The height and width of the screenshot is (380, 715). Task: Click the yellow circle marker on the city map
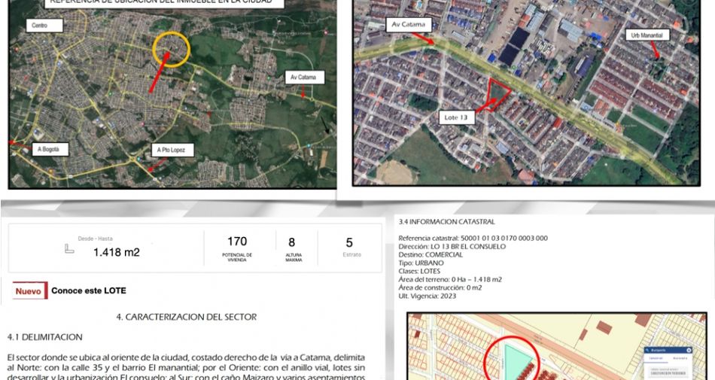[x=171, y=49]
